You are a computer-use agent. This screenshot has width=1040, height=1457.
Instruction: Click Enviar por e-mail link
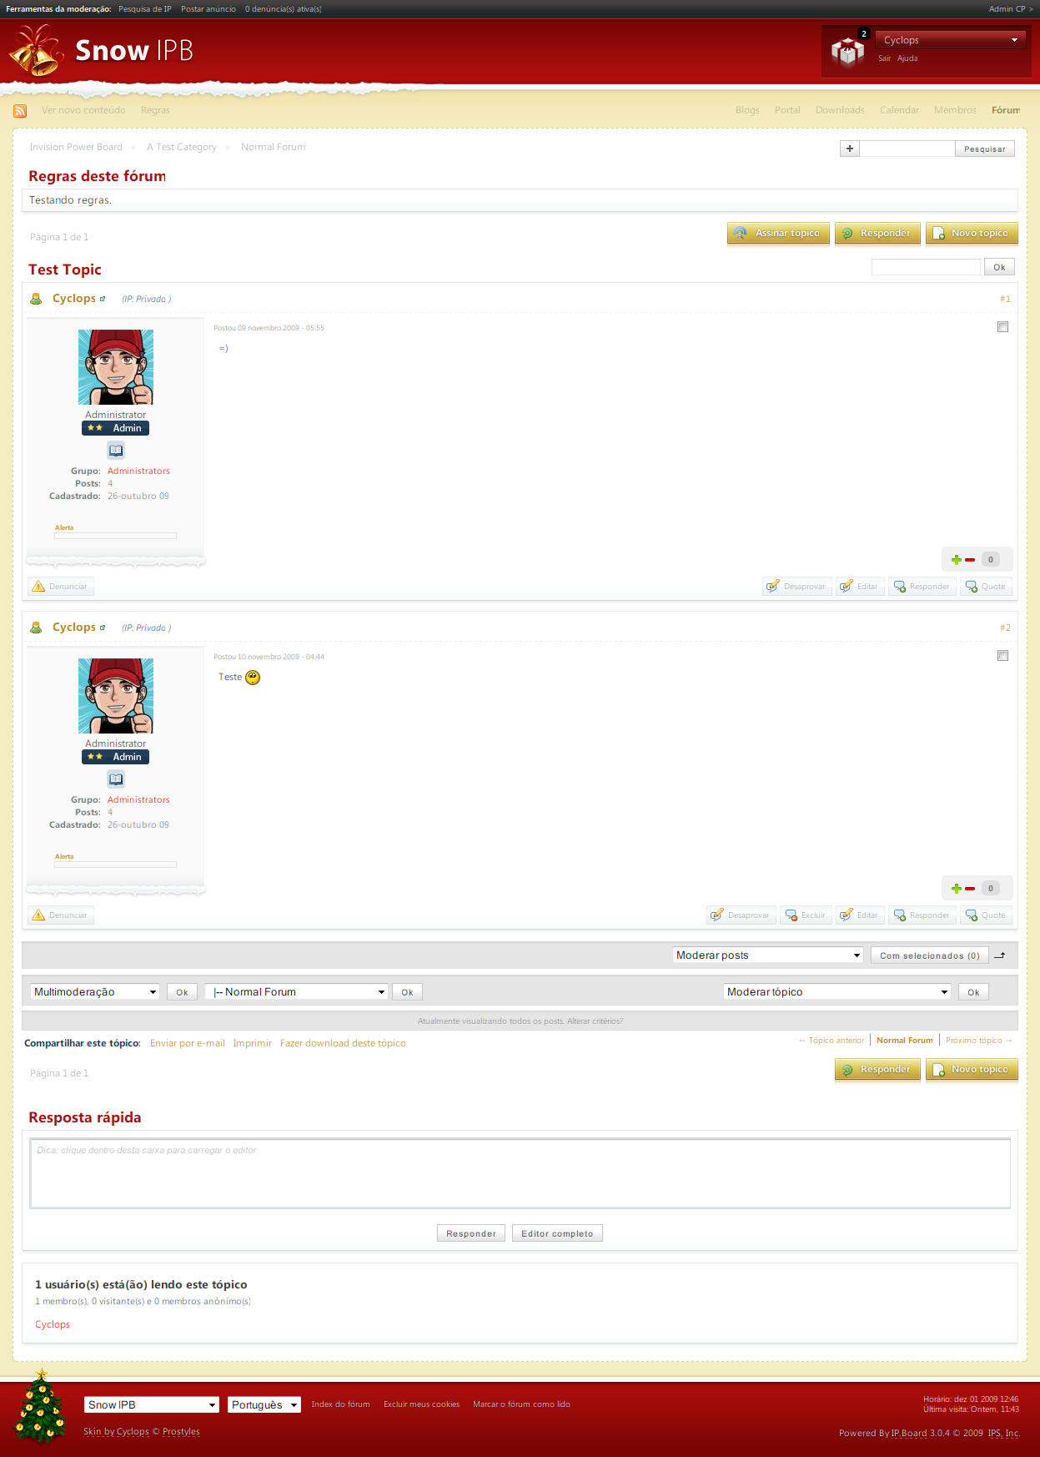click(188, 1043)
